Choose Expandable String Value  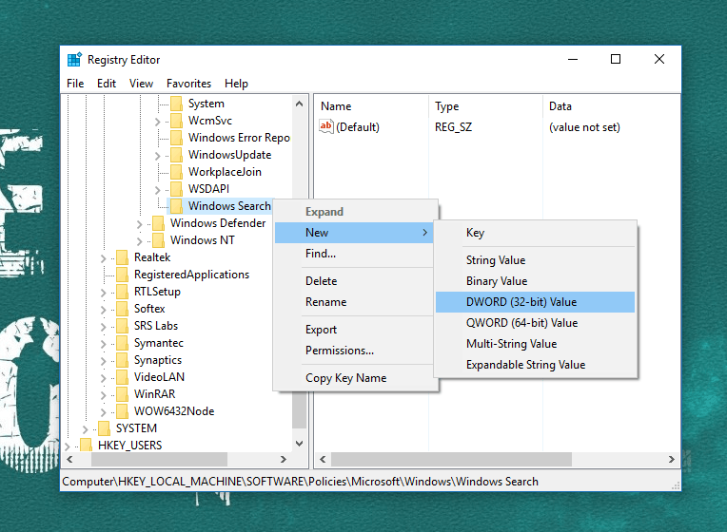(x=535, y=365)
